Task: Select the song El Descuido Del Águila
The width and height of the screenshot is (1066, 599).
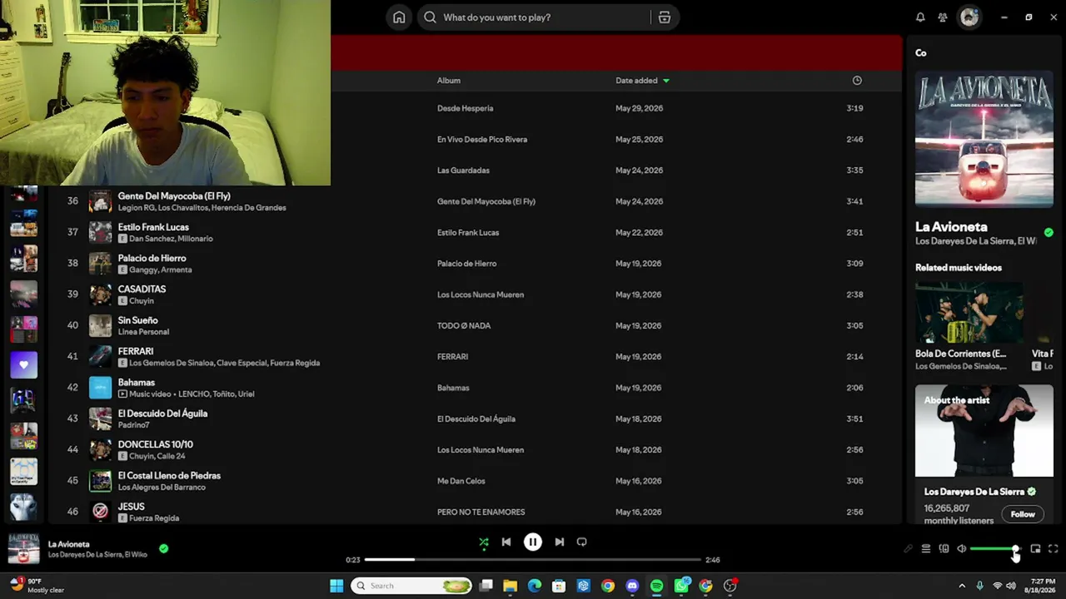Action: coord(162,413)
